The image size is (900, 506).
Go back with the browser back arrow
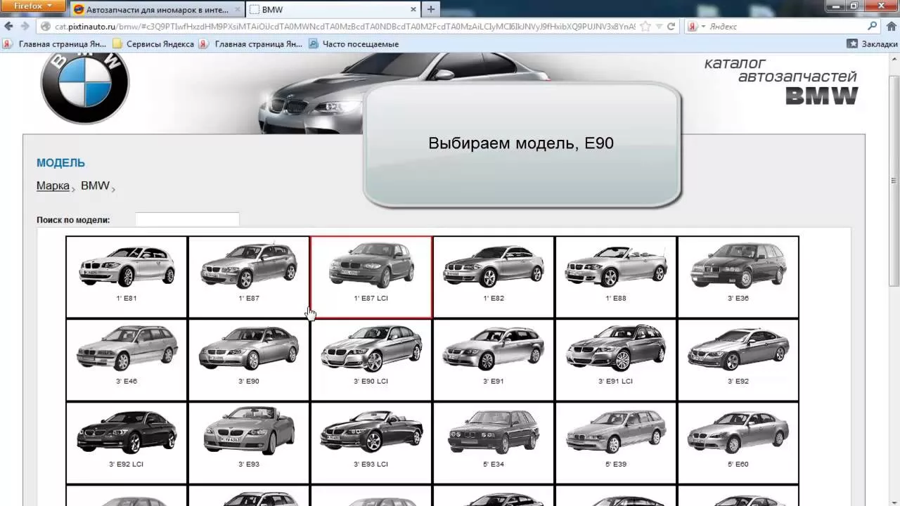(8, 26)
